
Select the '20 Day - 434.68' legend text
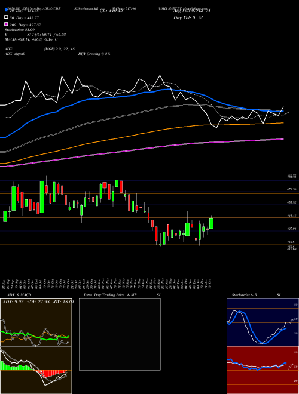click(24, 11)
